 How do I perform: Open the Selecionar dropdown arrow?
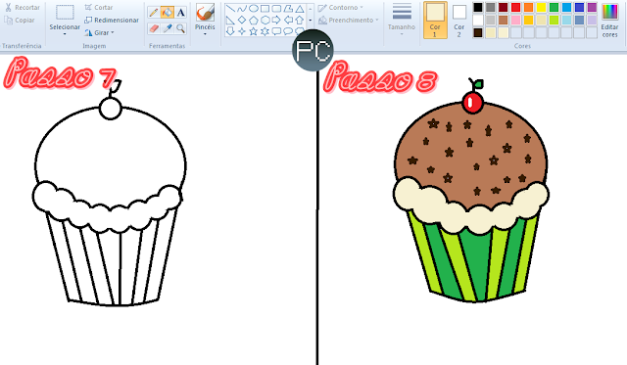65,34
